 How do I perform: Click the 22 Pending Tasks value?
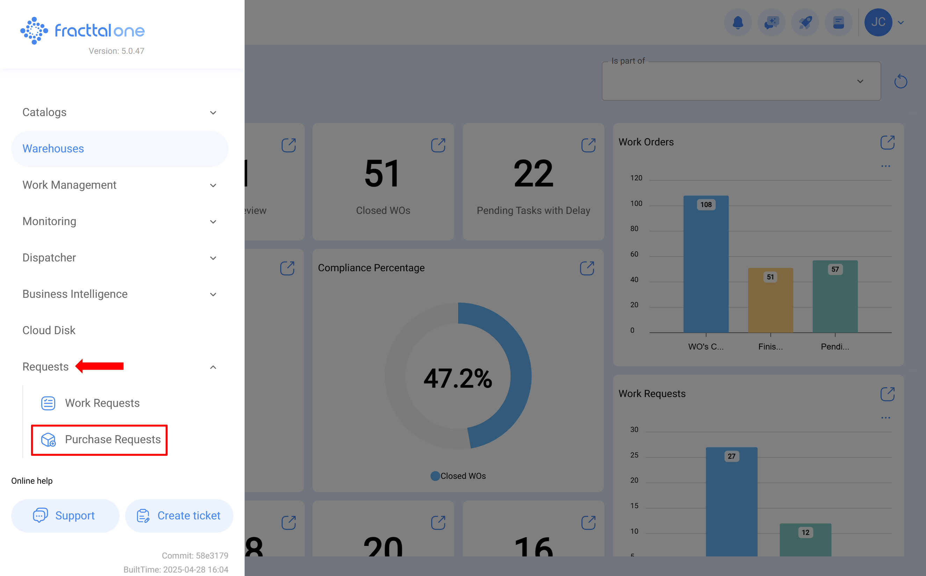click(533, 174)
